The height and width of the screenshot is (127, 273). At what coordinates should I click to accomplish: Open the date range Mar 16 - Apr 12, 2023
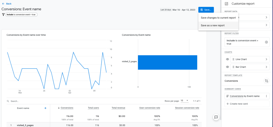(x=184, y=10)
